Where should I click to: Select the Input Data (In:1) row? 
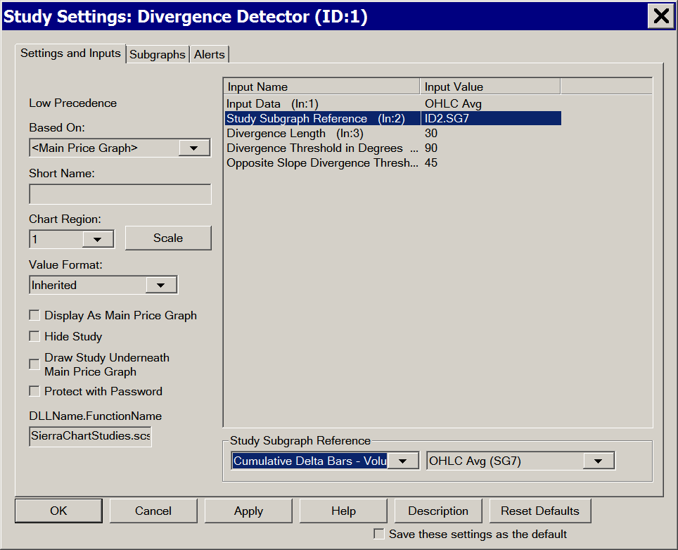click(x=392, y=104)
